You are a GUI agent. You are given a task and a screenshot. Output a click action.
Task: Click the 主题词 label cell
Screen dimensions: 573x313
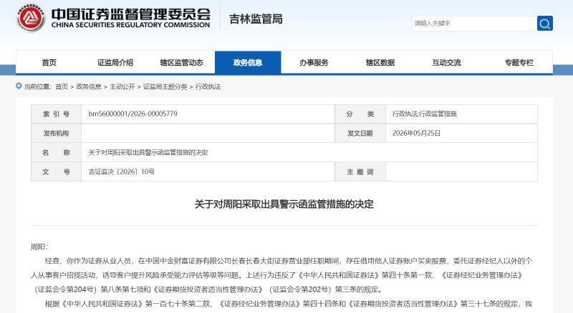360,172
